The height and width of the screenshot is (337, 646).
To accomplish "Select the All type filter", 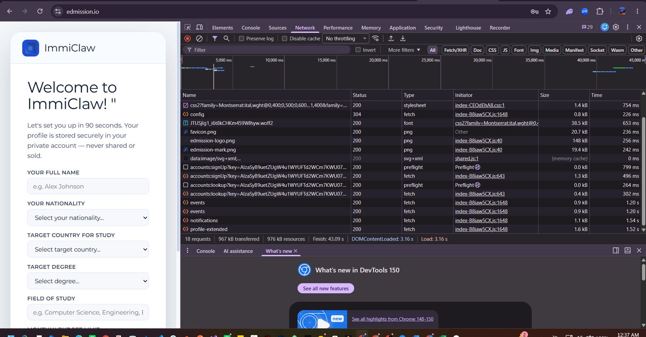I will 432,50.
